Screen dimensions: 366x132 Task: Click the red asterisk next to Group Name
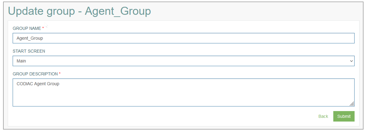pos(43,28)
